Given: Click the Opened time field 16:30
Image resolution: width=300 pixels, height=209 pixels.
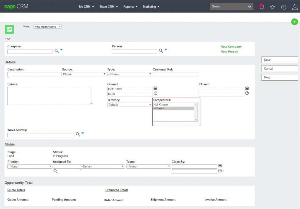Looking at the screenshot, I should click(x=130, y=94).
